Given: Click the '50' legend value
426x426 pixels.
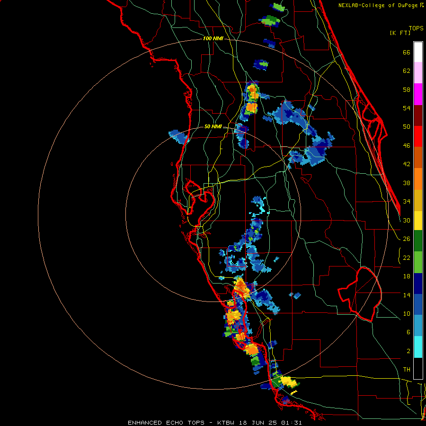Looking at the screenshot, I should tap(407, 127).
